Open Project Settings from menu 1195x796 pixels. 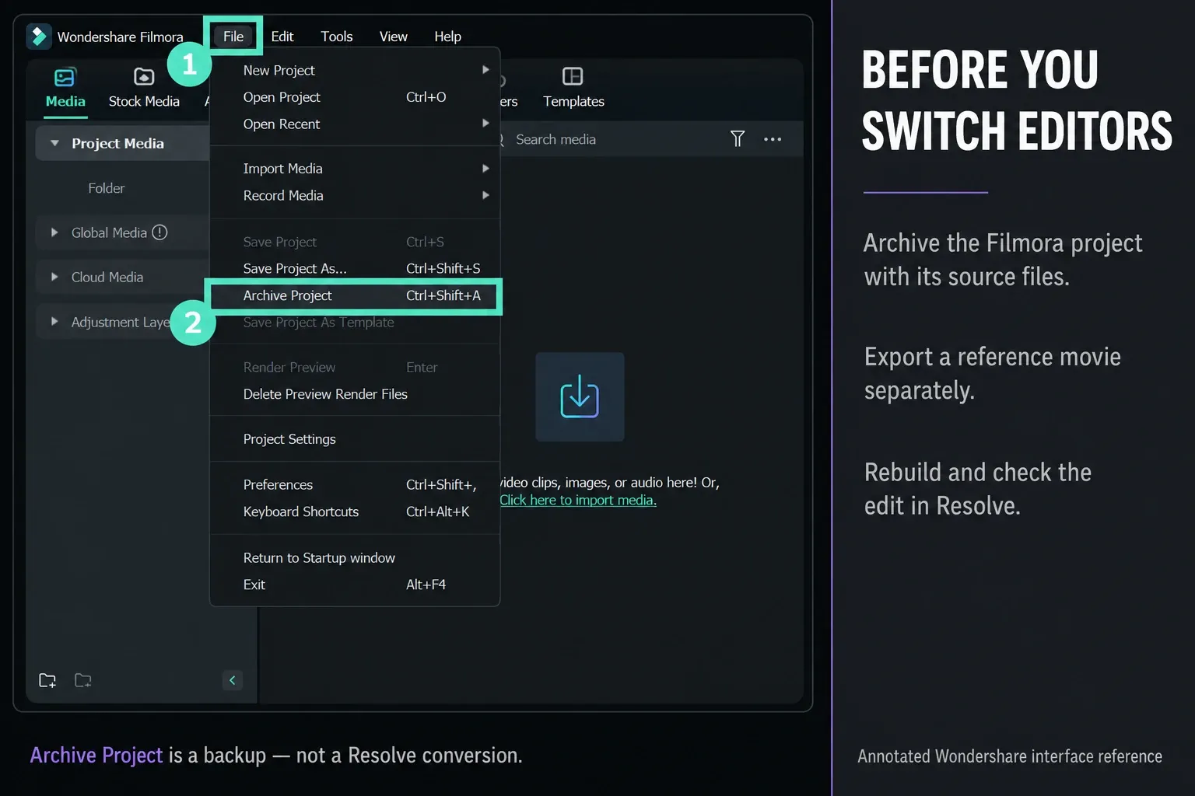click(355, 439)
